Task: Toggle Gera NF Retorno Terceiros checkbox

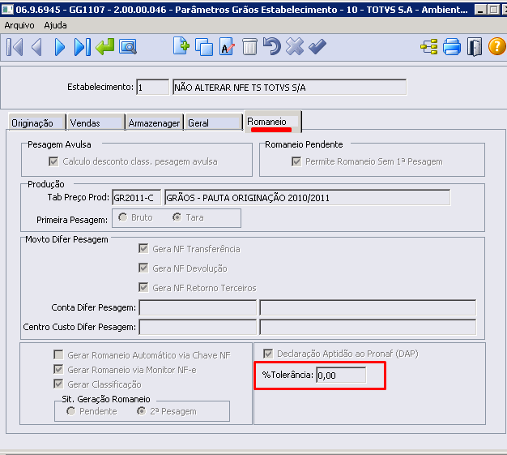Action: (143, 288)
